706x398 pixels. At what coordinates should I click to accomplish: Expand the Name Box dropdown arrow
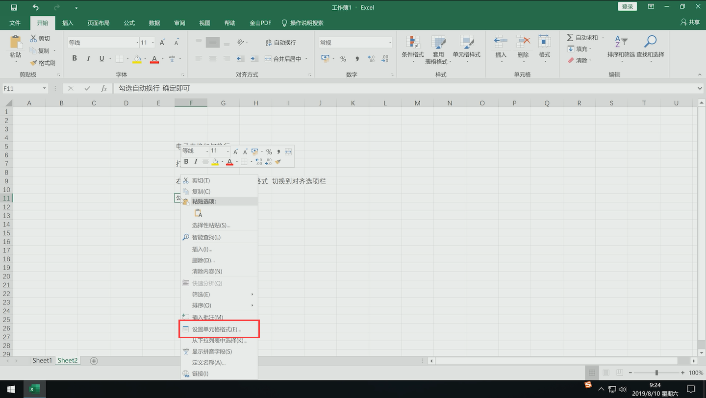(45, 89)
